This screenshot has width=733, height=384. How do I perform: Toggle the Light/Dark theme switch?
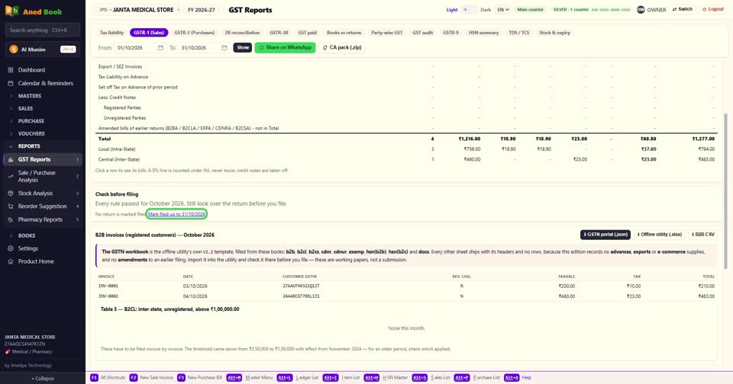[x=469, y=10]
